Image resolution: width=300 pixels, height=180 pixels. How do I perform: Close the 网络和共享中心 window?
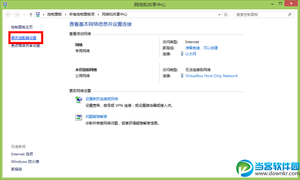[291, 3]
